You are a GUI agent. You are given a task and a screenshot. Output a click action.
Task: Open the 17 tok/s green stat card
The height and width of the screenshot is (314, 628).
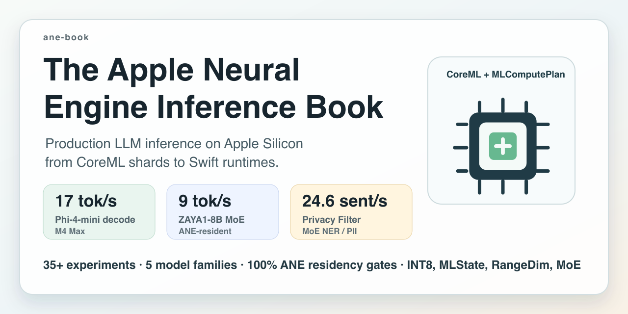[x=99, y=212]
